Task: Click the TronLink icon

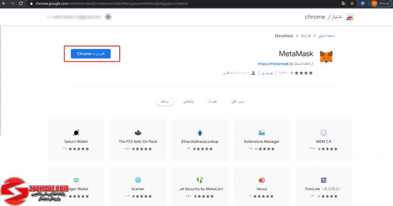Action: click(324, 180)
